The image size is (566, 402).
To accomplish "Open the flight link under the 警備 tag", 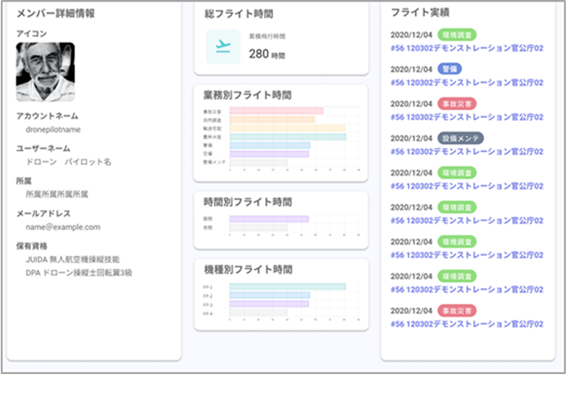I will pyautogui.click(x=466, y=83).
